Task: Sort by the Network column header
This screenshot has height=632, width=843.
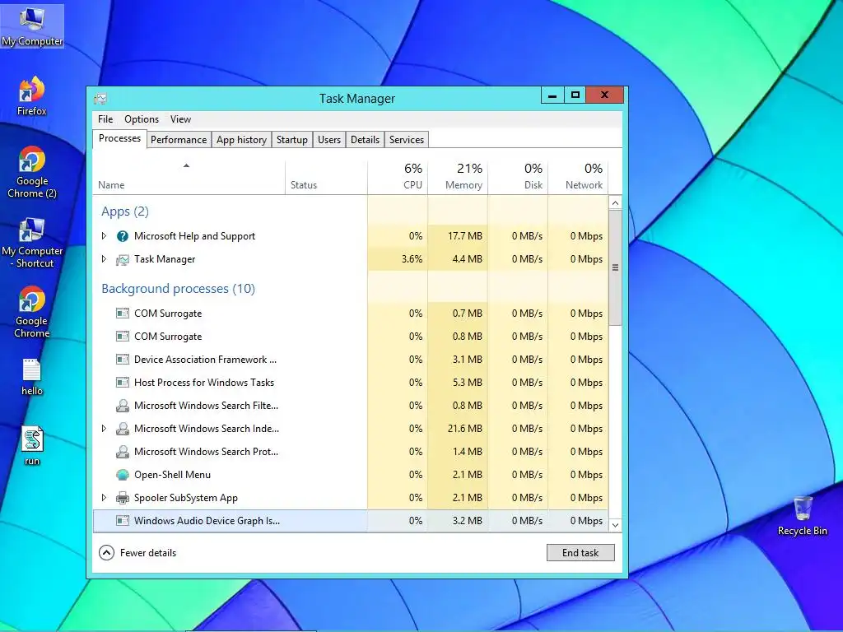Action: pyautogui.click(x=578, y=177)
